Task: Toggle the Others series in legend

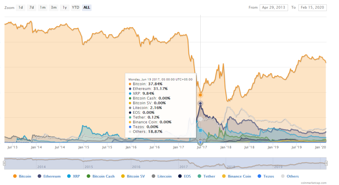Action: [x=290, y=176]
